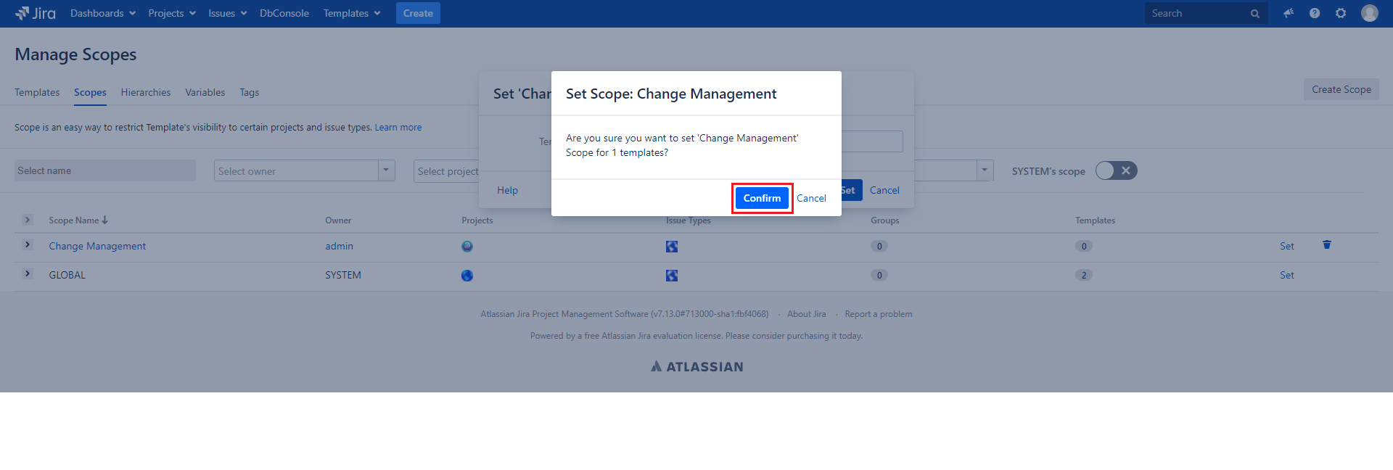
Task: Switch to the Hierarchies tab
Action: coord(146,92)
